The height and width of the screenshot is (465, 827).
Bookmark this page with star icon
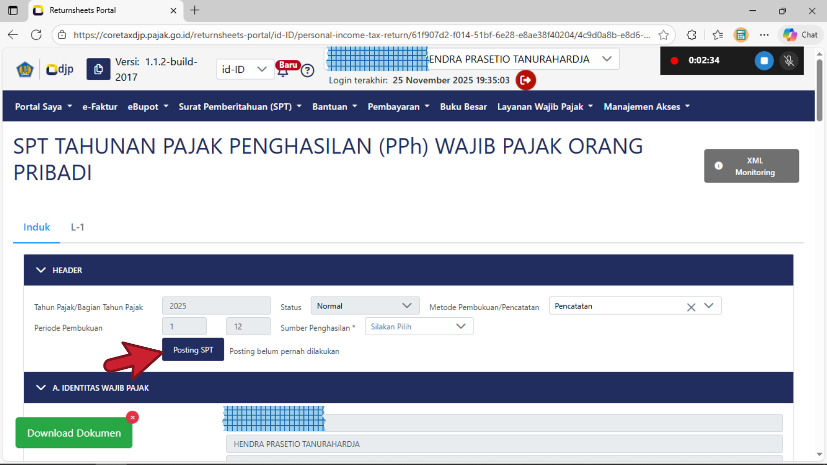pyautogui.click(x=664, y=35)
